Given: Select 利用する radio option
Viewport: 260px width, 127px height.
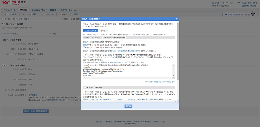Looking at the screenshot, I should coord(84,45).
